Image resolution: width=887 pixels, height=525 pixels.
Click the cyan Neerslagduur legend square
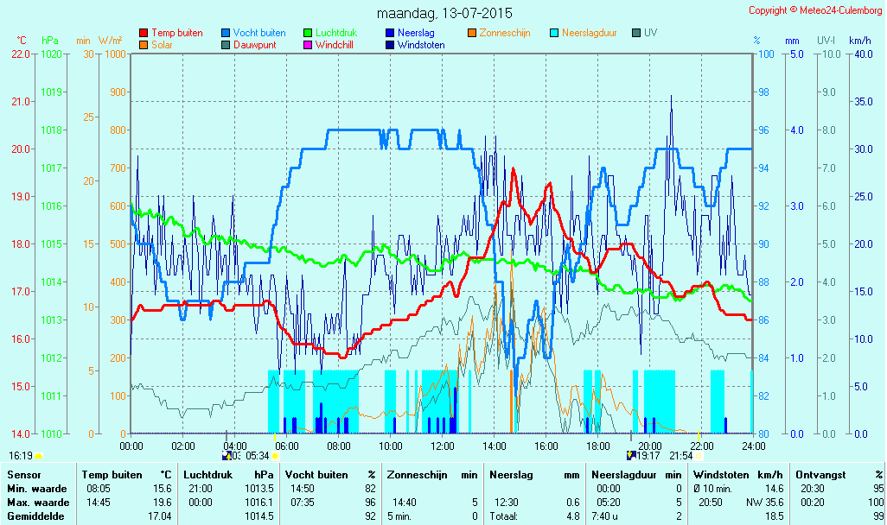[x=554, y=34]
